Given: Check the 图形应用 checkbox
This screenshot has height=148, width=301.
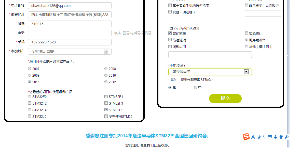Looking at the screenshot, I should tap(170, 46).
